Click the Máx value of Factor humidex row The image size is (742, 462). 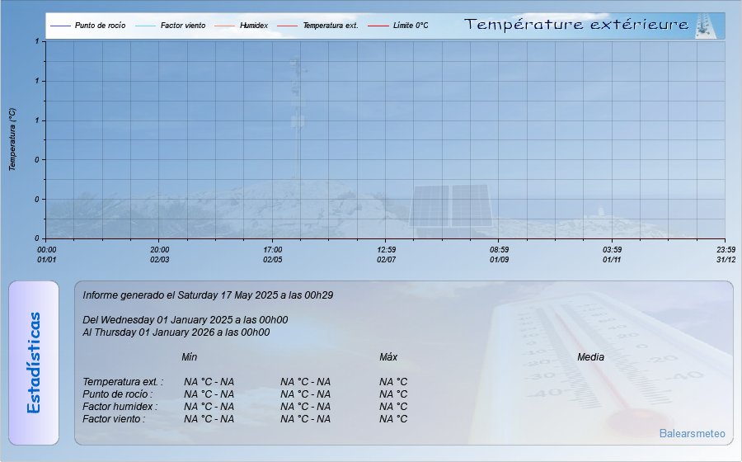click(x=305, y=406)
